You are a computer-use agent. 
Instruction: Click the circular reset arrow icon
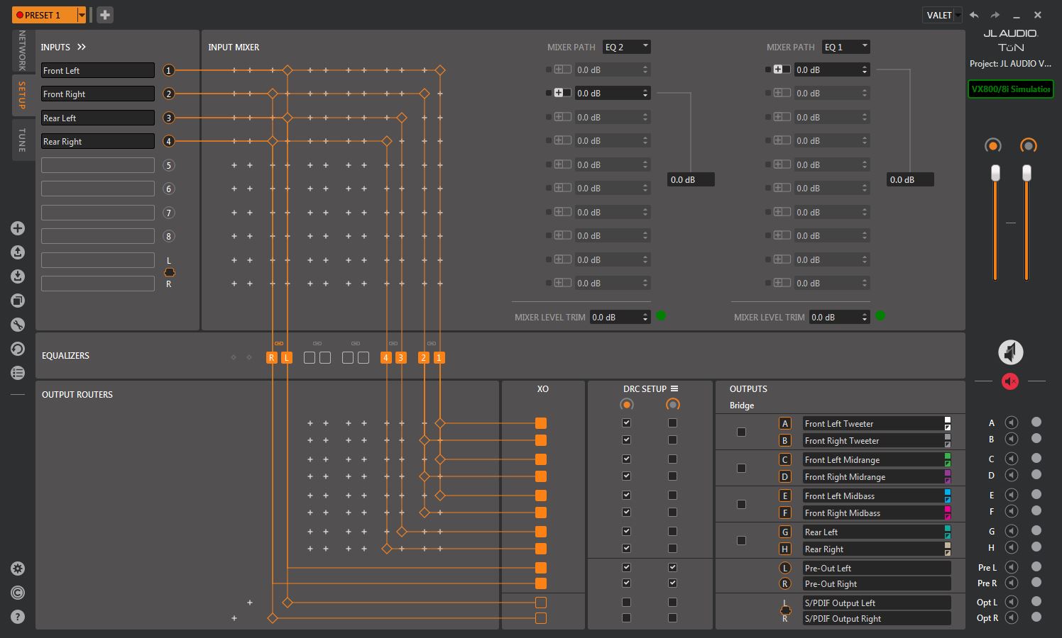18,349
